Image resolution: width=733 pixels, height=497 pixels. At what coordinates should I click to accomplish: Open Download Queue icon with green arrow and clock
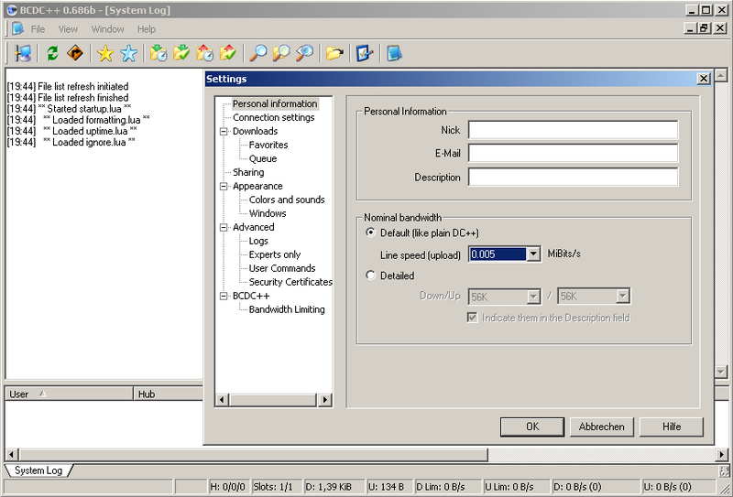[x=159, y=53]
